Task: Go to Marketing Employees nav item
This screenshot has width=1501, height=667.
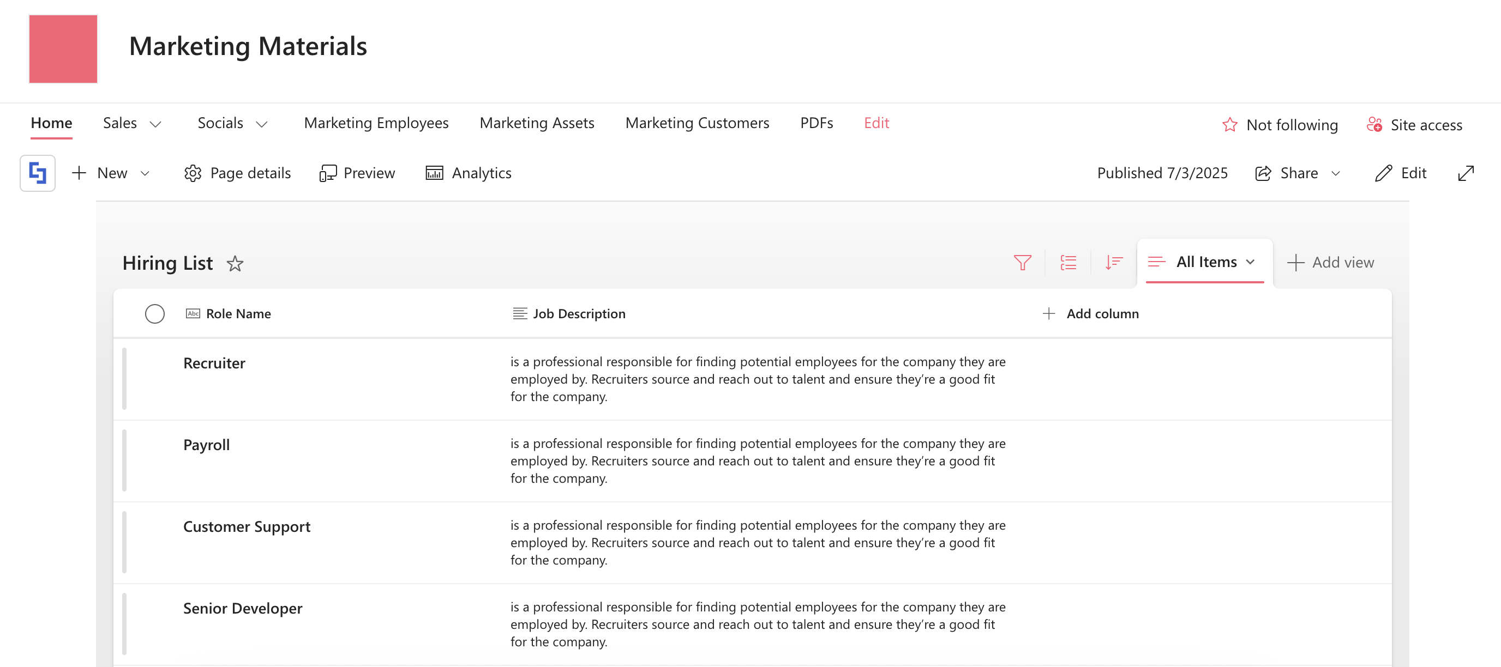Action: (x=376, y=123)
